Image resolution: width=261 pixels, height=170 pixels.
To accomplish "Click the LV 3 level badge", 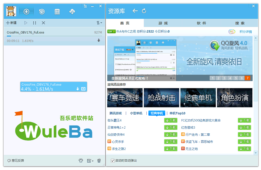I will tap(112, 32).
